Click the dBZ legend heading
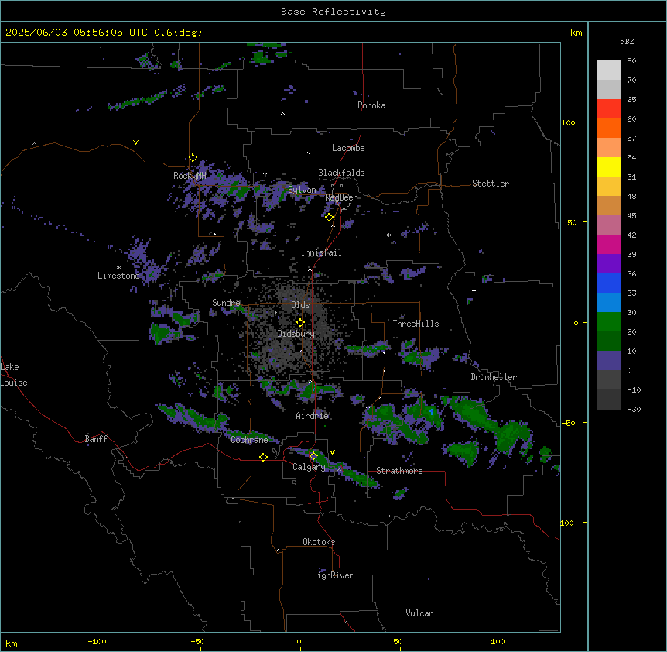 tap(627, 41)
